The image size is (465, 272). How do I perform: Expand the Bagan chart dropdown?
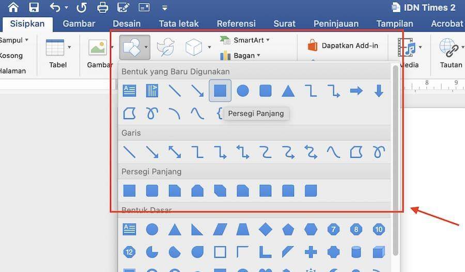[x=259, y=55]
